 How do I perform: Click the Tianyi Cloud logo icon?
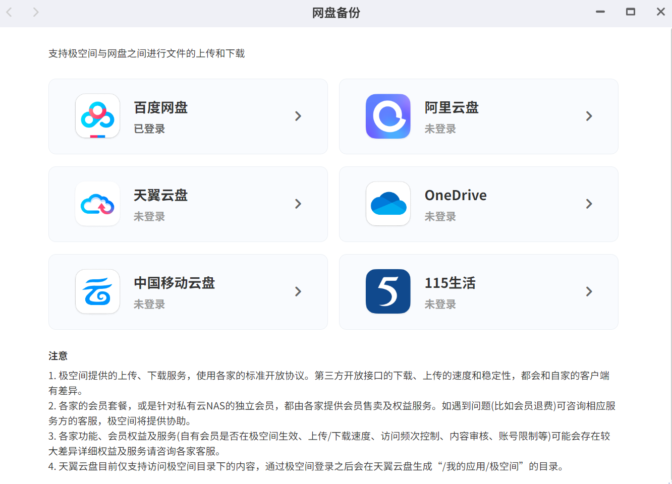[x=97, y=204]
